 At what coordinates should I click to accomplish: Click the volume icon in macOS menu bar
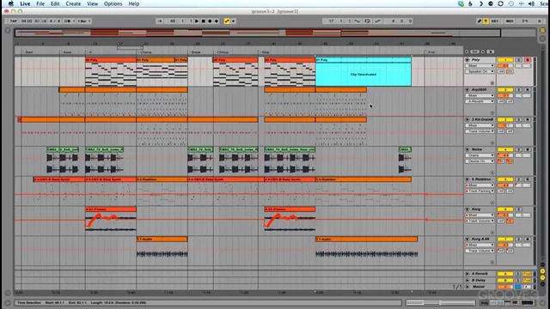531,3
